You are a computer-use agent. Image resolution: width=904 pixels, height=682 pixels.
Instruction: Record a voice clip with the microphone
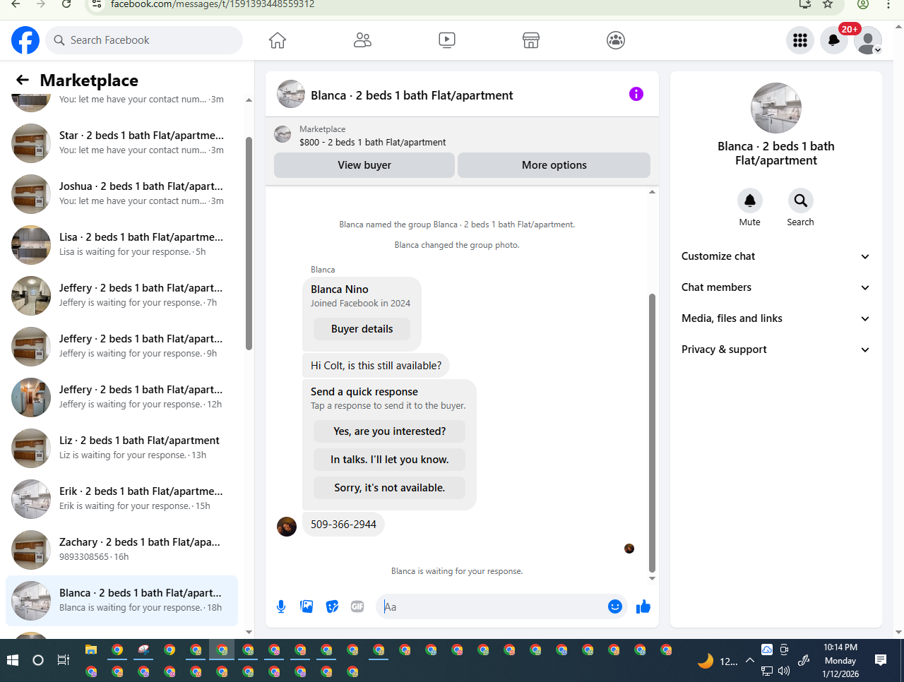point(281,606)
